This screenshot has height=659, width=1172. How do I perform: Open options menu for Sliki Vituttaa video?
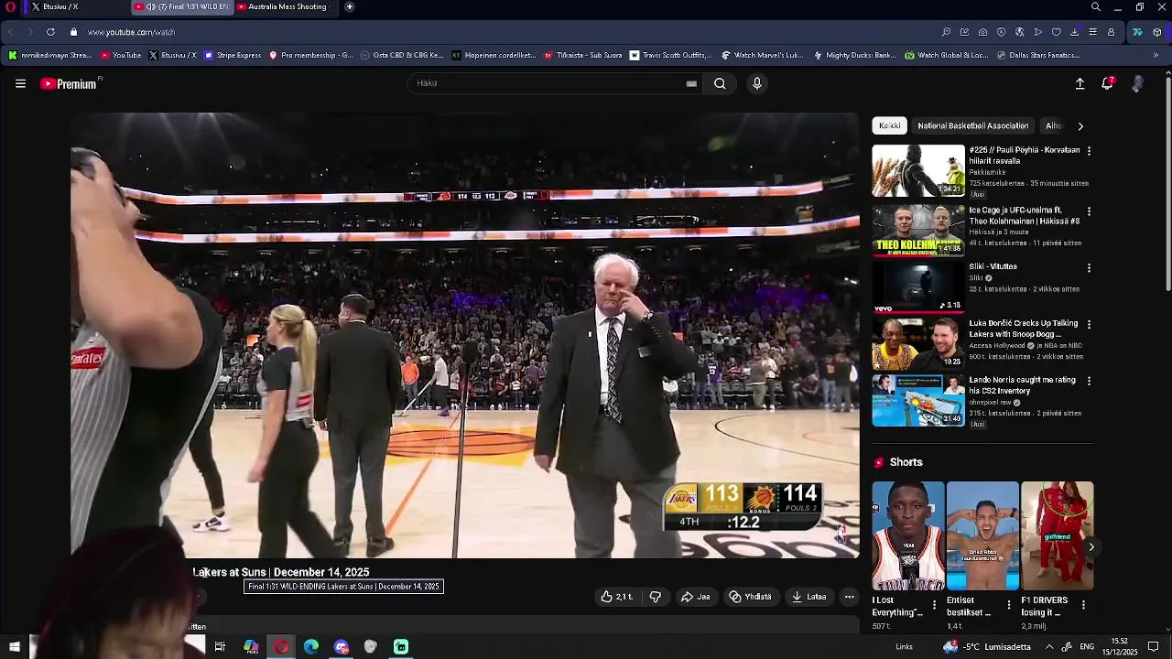[x=1089, y=268]
